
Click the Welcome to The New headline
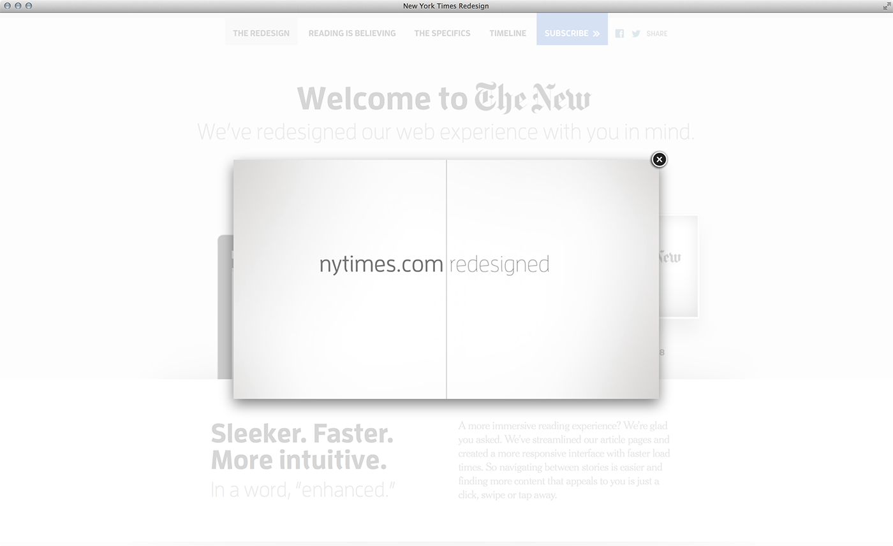tap(444, 97)
